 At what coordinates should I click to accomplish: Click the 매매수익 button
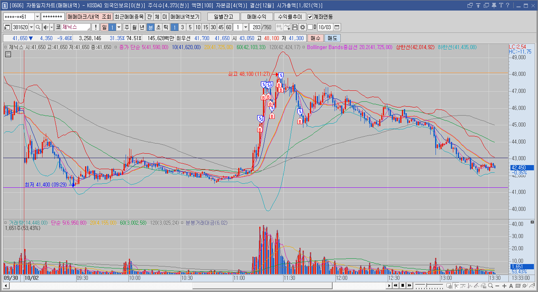[256, 17]
